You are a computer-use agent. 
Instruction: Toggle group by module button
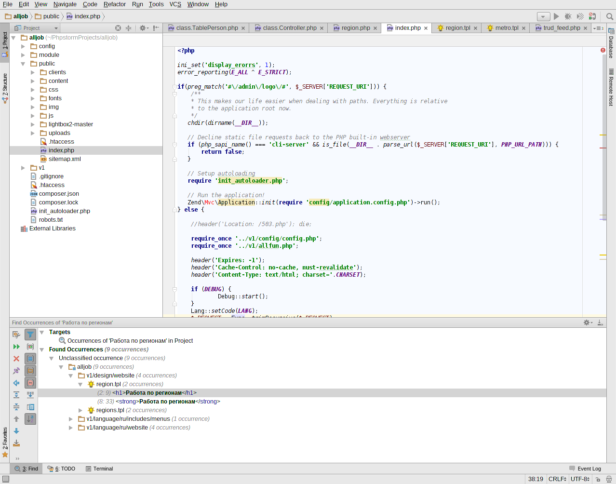point(30,359)
